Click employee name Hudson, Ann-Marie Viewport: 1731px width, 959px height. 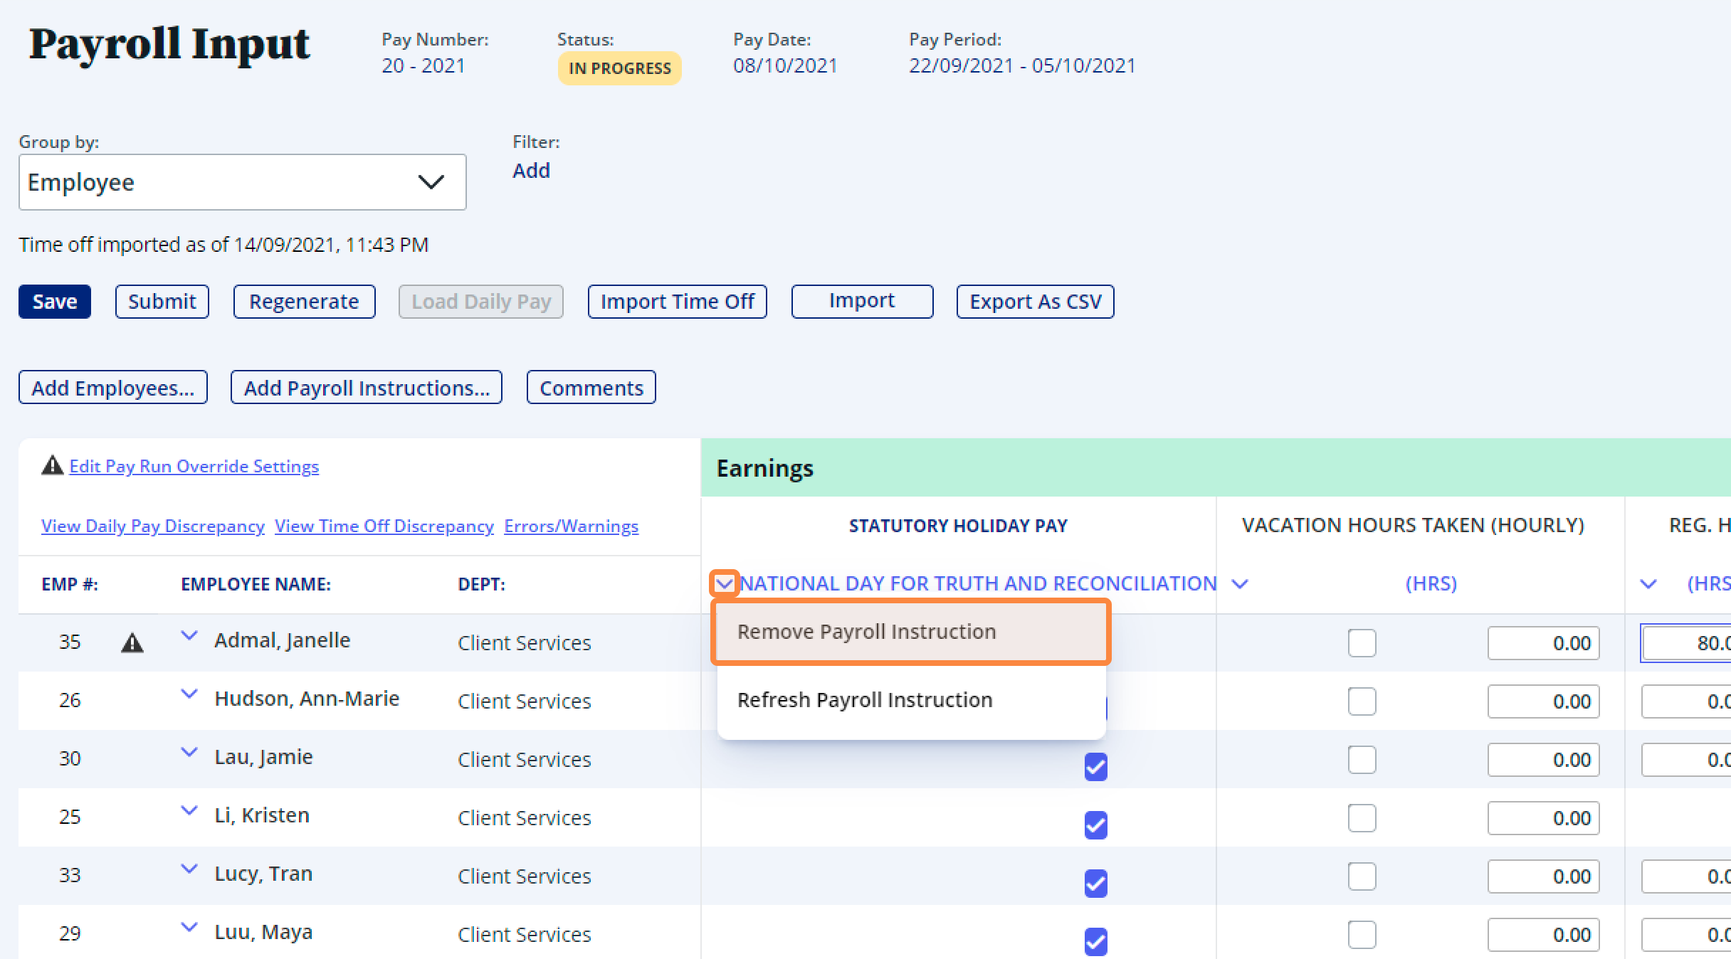[307, 699]
